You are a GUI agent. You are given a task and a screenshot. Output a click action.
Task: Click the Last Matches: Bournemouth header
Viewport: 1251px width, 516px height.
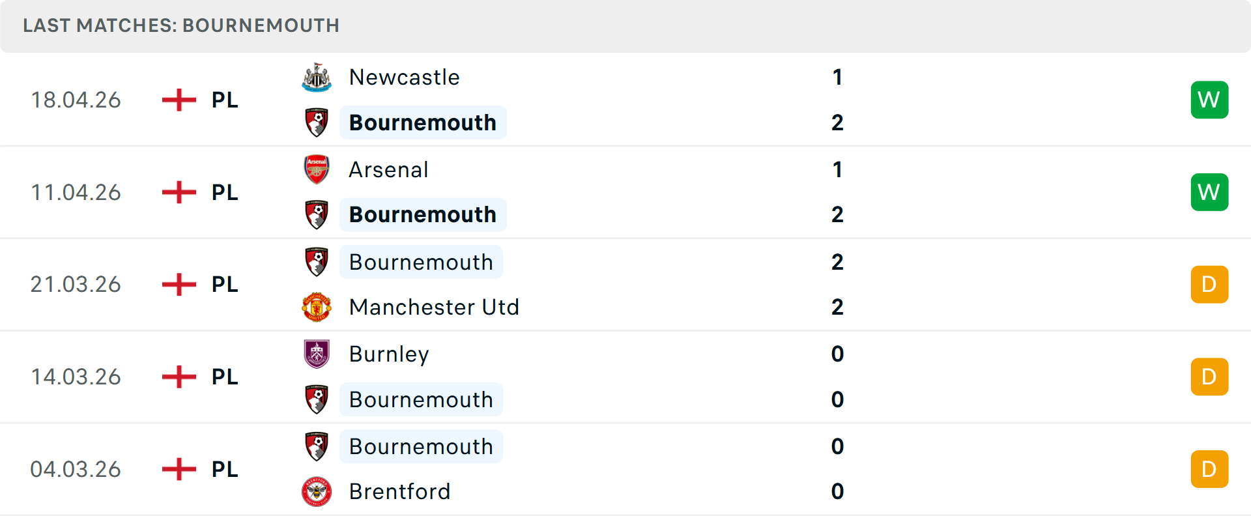pyautogui.click(x=181, y=25)
